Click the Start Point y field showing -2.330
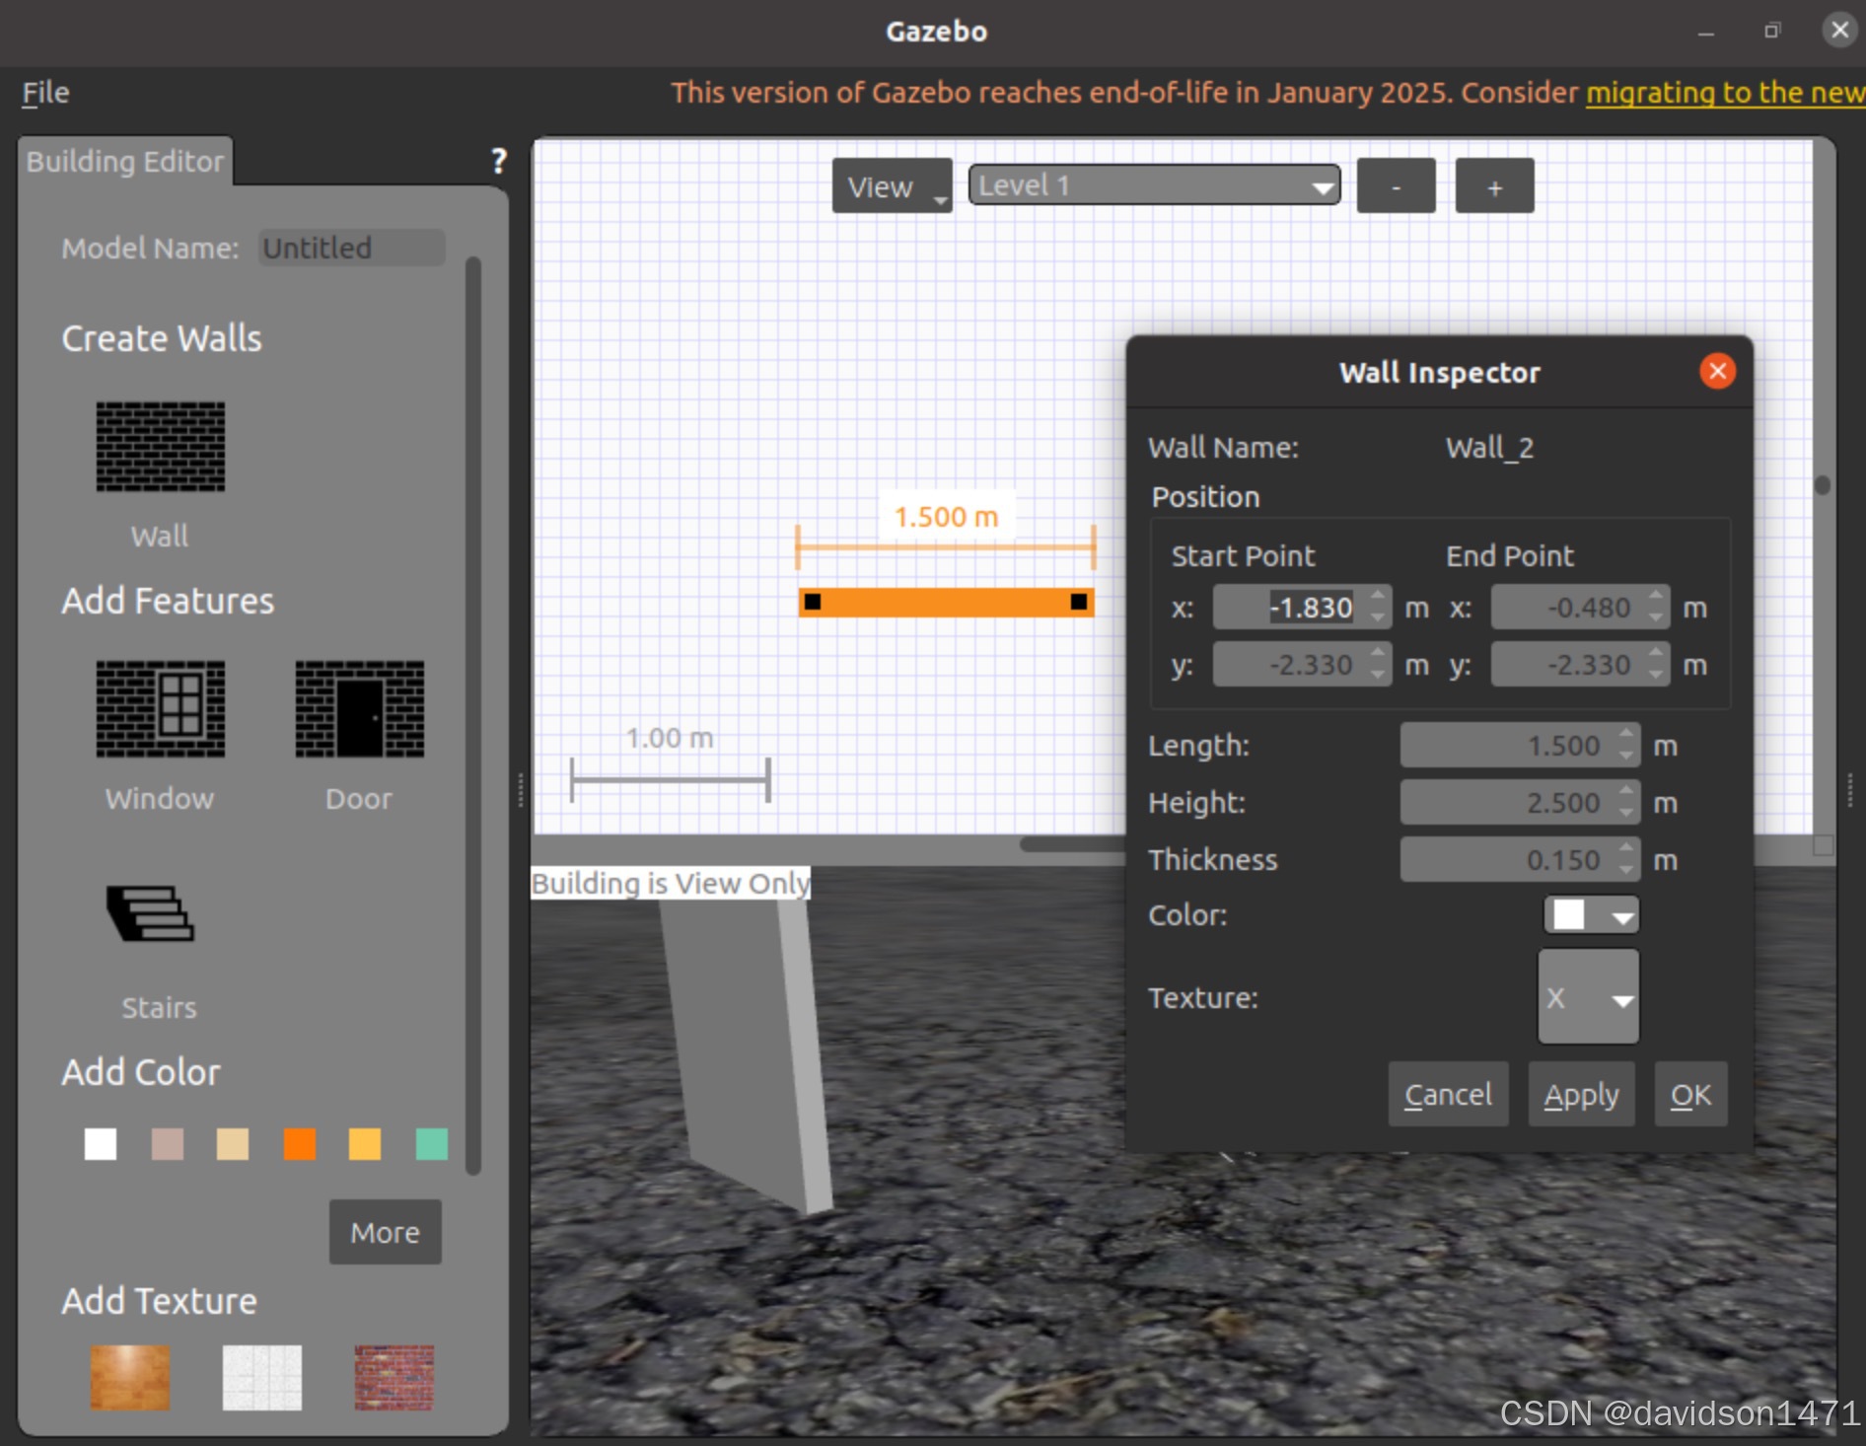Image resolution: width=1866 pixels, height=1446 pixels. click(x=1302, y=664)
